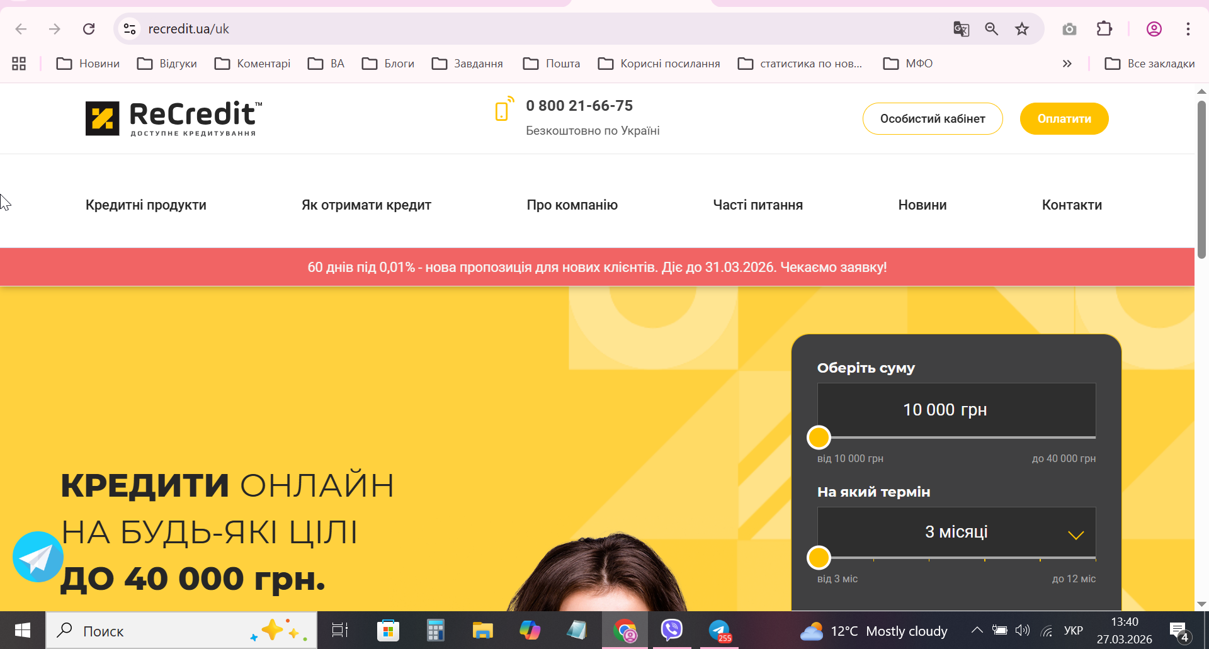Open Кредитні продукти menu item
1209x649 pixels.
[146, 205]
